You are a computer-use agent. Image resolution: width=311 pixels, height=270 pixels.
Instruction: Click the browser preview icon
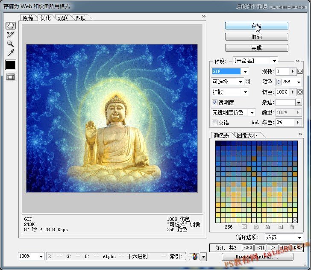point(194,256)
